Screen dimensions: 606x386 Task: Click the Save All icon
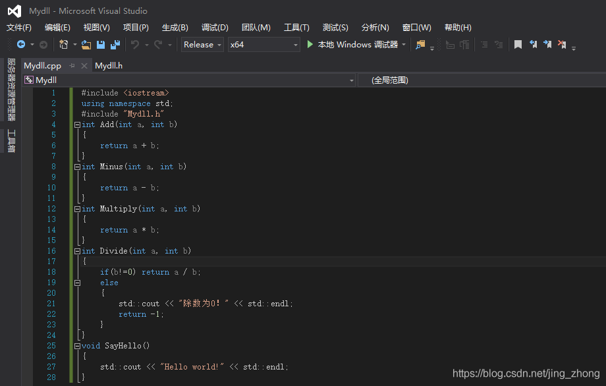tap(115, 45)
